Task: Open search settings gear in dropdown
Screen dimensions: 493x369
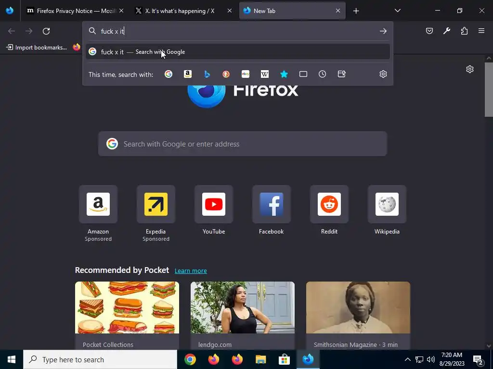Action: (383, 74)
